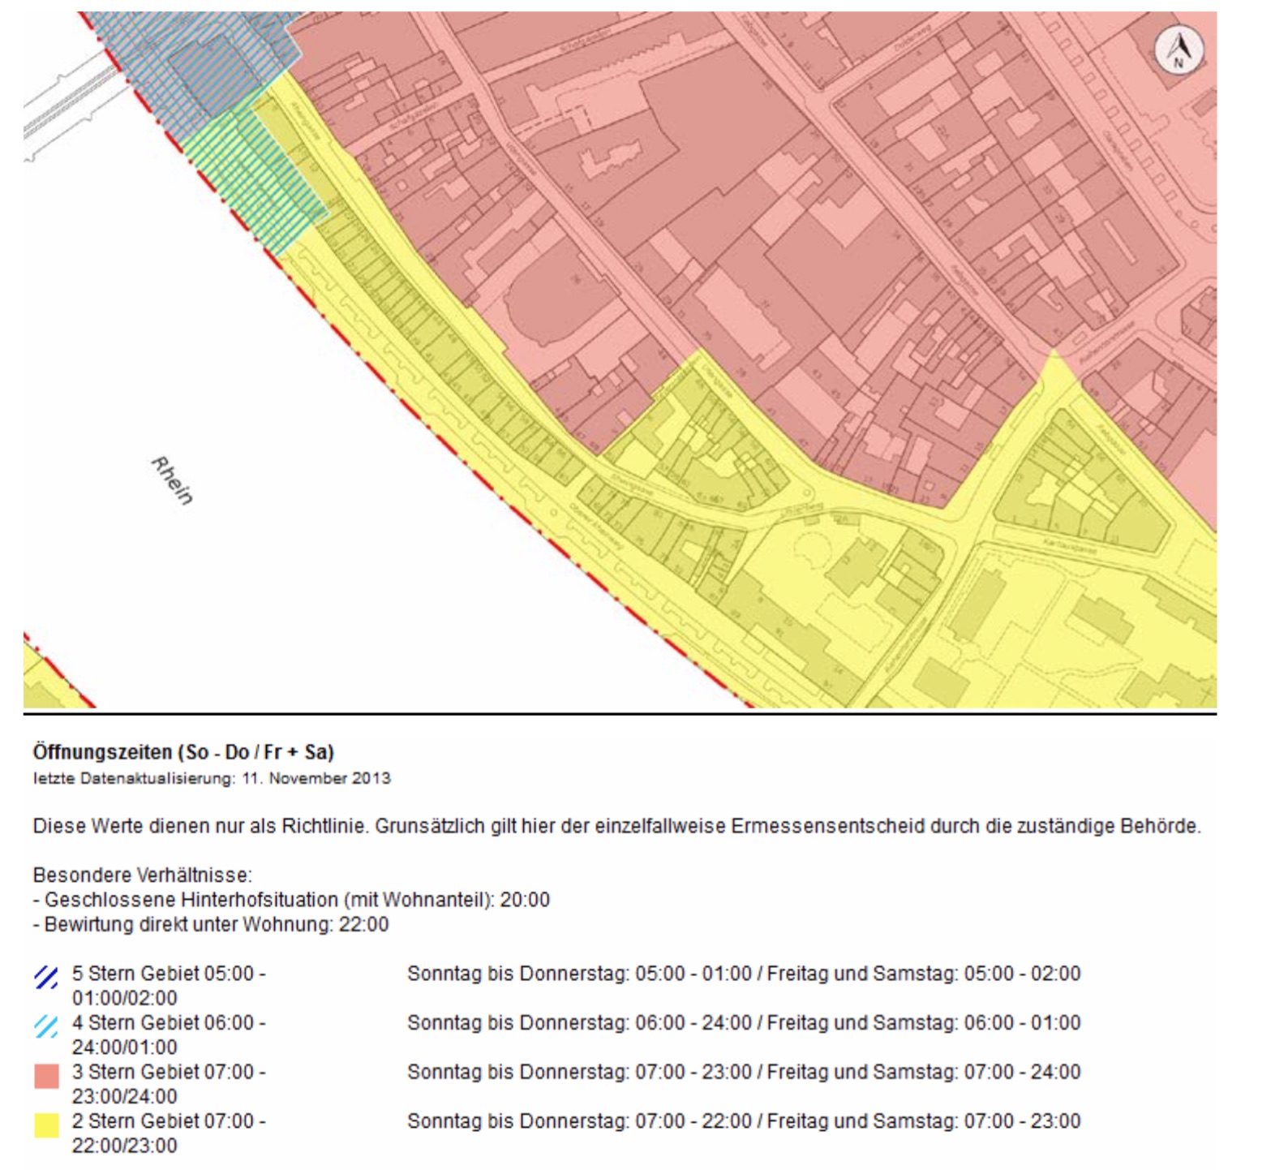Image resolution: width=1288 pixels, height=1170 pixels.
Task: Click the 'Diese Werte dienen nur als Richtlinie' sentence
Action: (616, 827)
